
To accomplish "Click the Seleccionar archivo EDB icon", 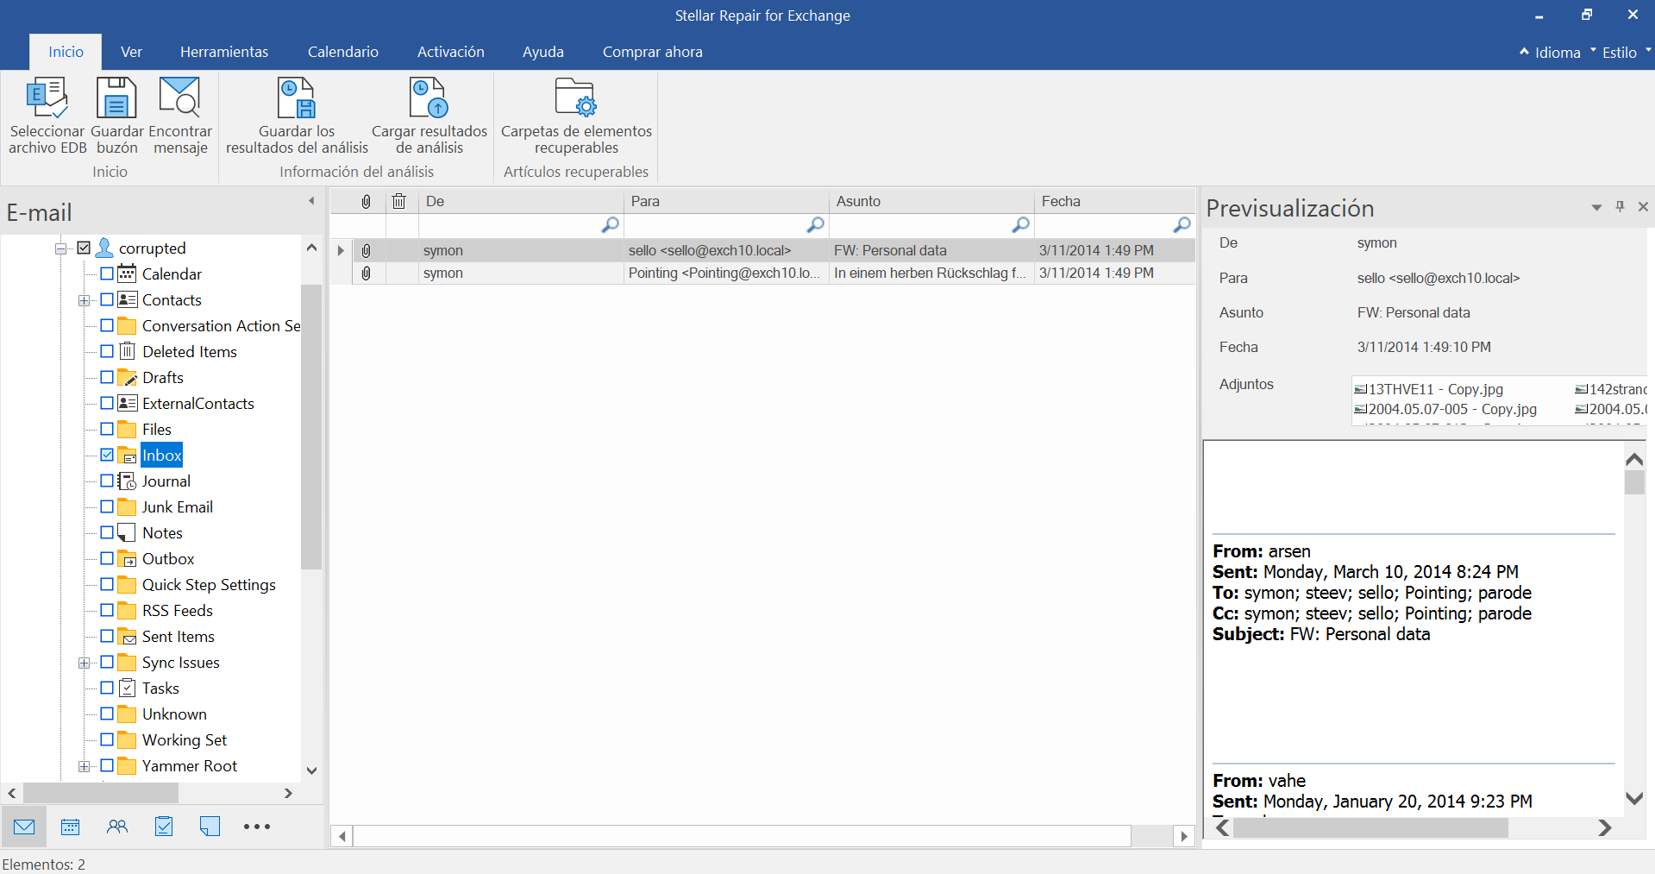I will click(47, 97).
